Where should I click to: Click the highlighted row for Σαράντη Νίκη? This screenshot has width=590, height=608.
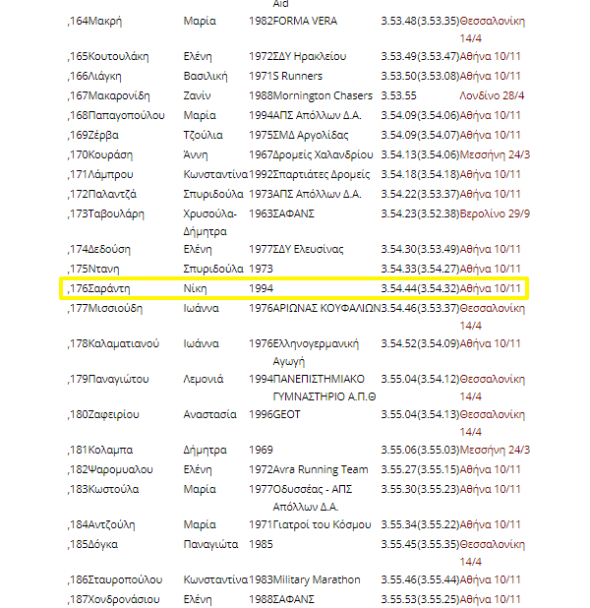(x=295, y=288)
